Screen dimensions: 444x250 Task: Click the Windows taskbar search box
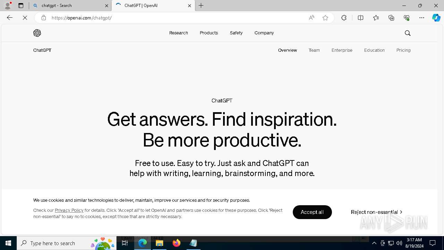(x=67, y=243)
